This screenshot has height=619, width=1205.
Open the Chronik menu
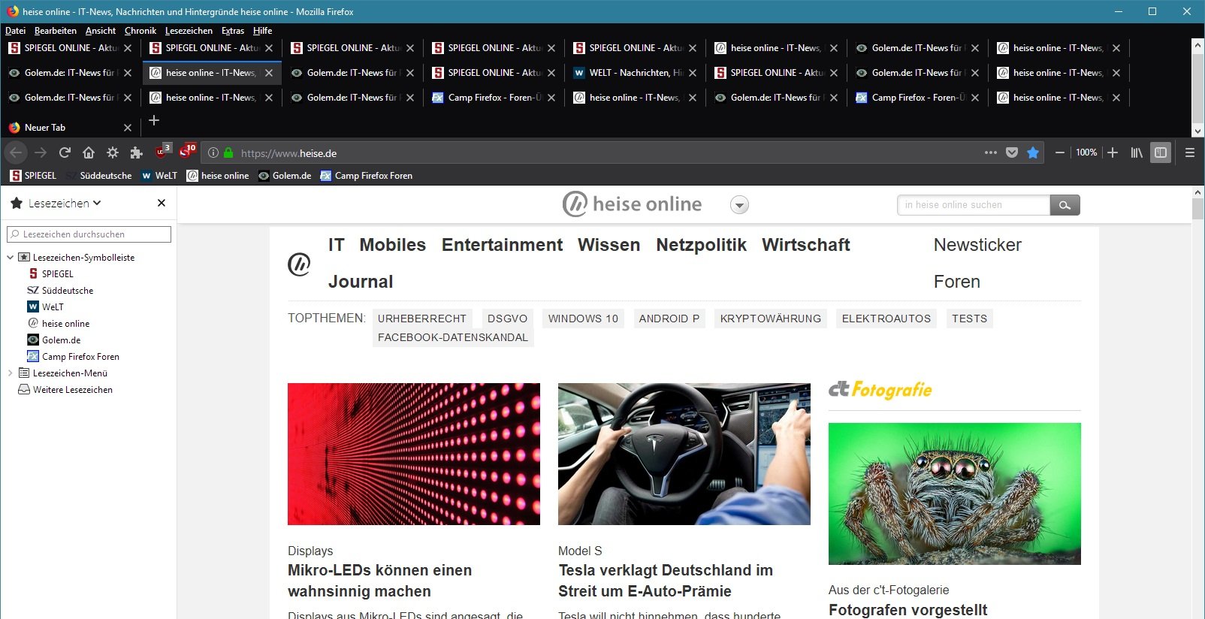coord(140,31)
